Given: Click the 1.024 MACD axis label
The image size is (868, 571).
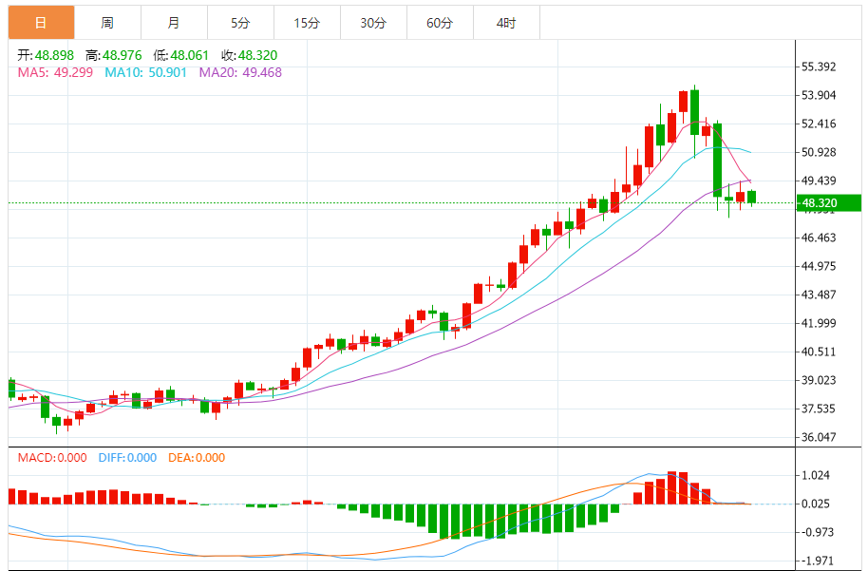Looking at the screenshot, I should [816, 475].
